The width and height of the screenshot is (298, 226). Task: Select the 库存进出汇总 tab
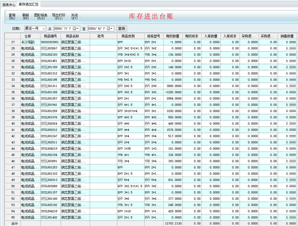click(29, 4)
